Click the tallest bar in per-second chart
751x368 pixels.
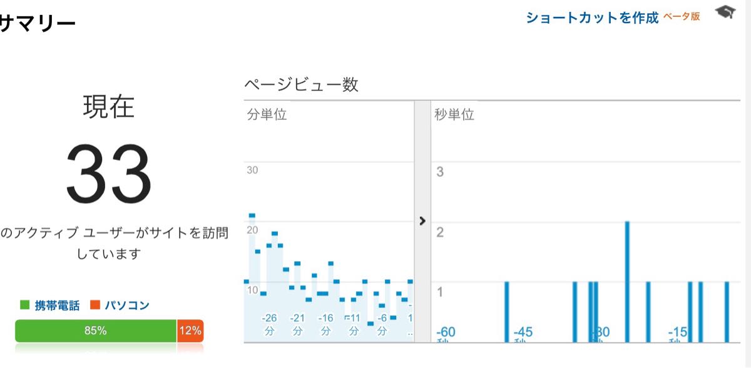click(x=627, y=282)
